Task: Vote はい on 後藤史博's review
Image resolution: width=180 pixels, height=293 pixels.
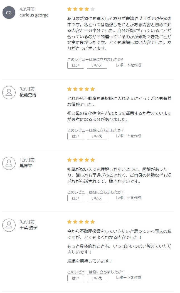Action: (76, 136)
